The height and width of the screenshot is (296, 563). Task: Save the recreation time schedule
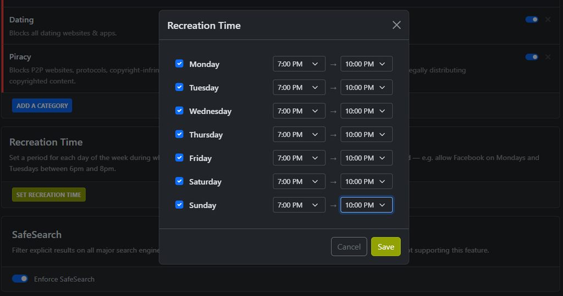[385, 247]
